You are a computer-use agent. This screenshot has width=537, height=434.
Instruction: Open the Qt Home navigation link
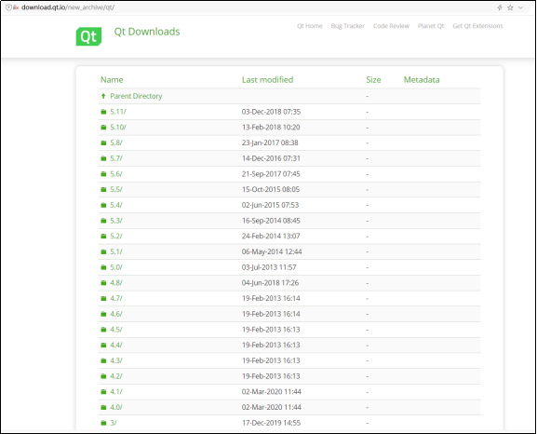310,26
